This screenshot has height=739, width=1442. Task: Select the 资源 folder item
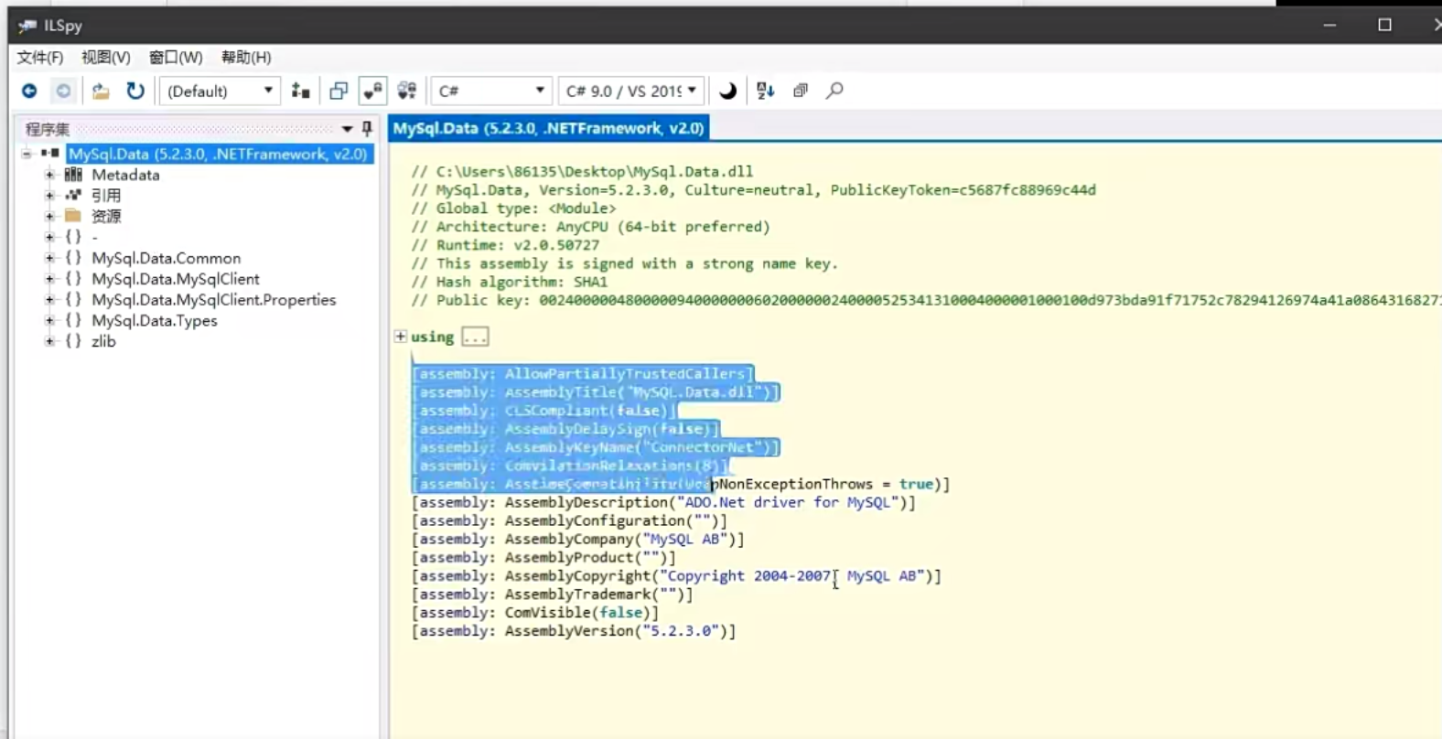[x=106, y=217]
